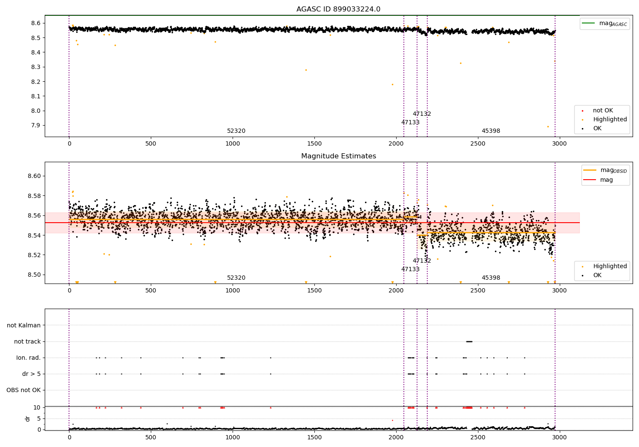Click the 'not track' axis label

(27, 342)
